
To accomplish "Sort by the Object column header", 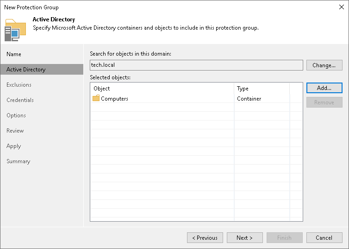I will point(162,89).
